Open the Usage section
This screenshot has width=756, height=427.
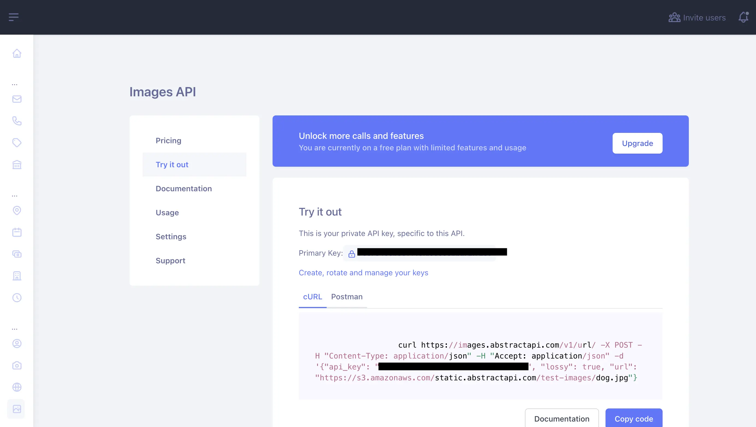167,213
